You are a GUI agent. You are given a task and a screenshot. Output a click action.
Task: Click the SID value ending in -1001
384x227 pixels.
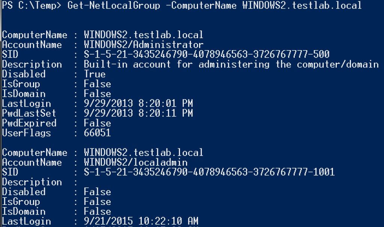[209, 172]
